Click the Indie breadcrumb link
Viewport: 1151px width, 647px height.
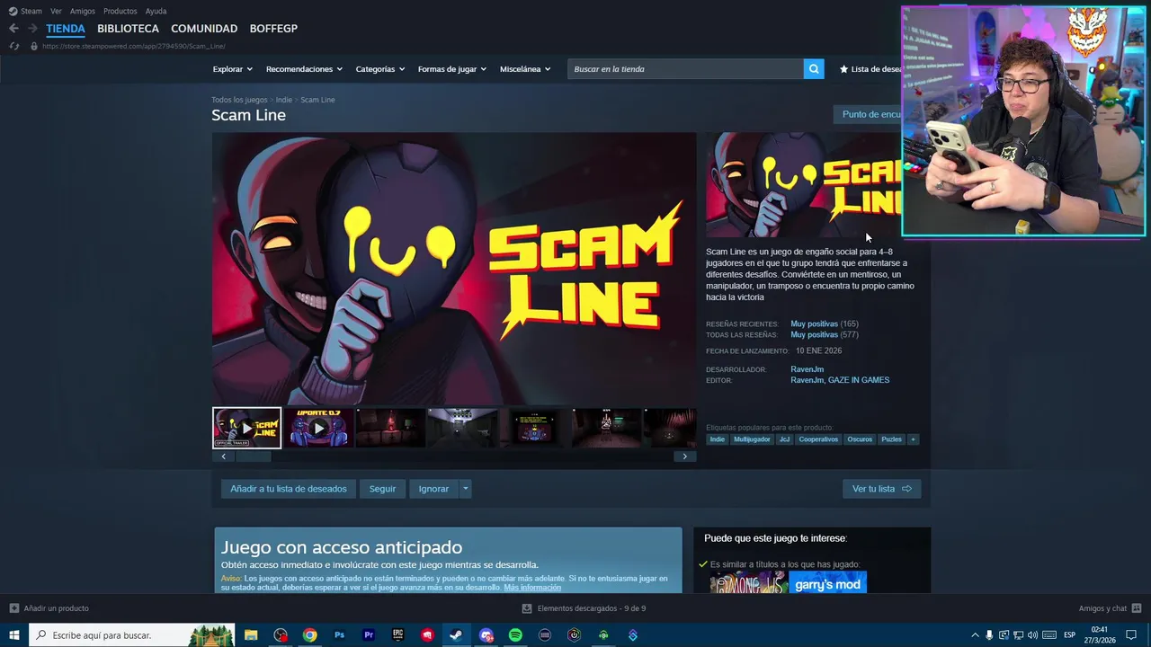pyautogui.click(x=284, y=100)
